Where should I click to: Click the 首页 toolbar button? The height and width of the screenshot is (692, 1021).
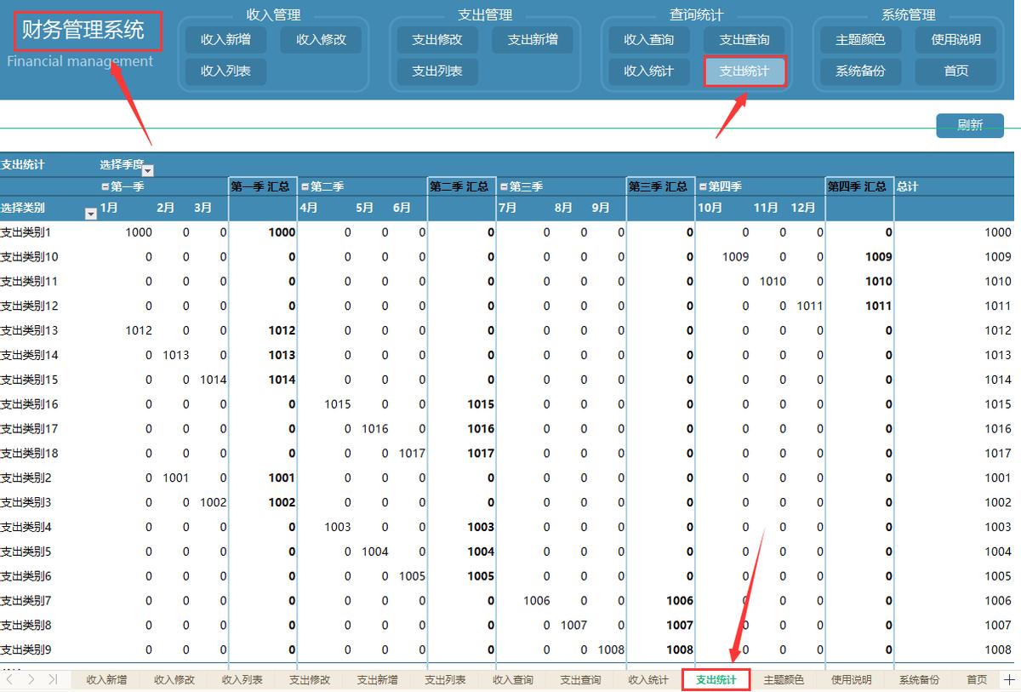(x=955, y=71)
